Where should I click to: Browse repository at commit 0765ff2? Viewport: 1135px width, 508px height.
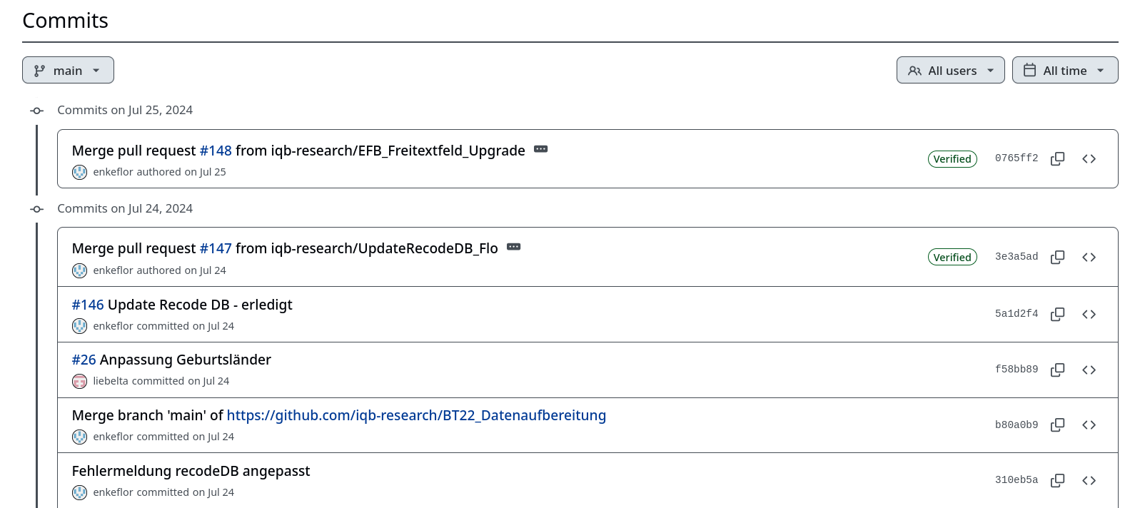(1089, 158)
